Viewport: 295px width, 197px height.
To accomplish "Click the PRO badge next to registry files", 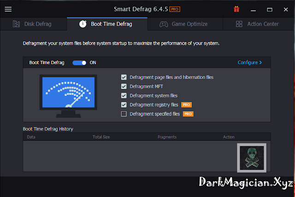I will click(186, 105).
